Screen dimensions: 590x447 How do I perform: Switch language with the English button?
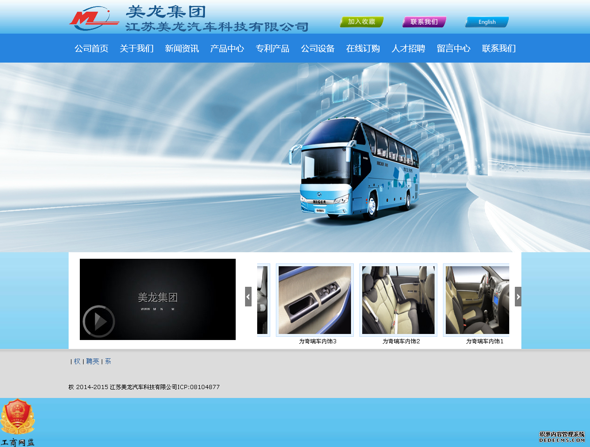point(487,22)
